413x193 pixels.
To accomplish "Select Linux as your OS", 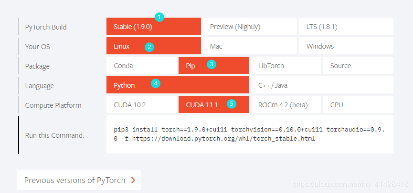I will tap(154, 46).
